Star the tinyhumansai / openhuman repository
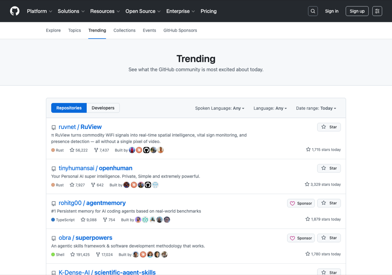This screenshot has width=392, height=275. pyautogui.click(x=329, y=168)
